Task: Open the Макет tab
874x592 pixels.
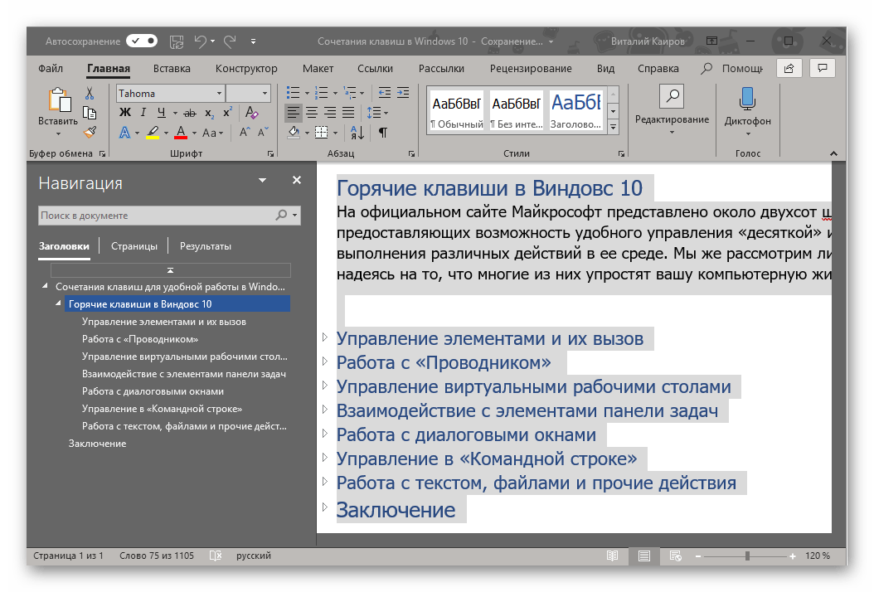Action: pos(318,69)
